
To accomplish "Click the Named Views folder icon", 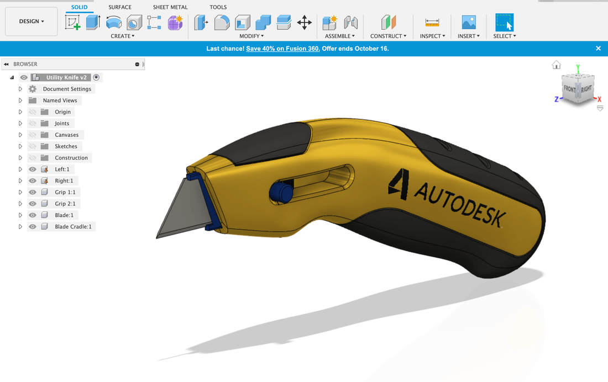I will pos(33,100).
